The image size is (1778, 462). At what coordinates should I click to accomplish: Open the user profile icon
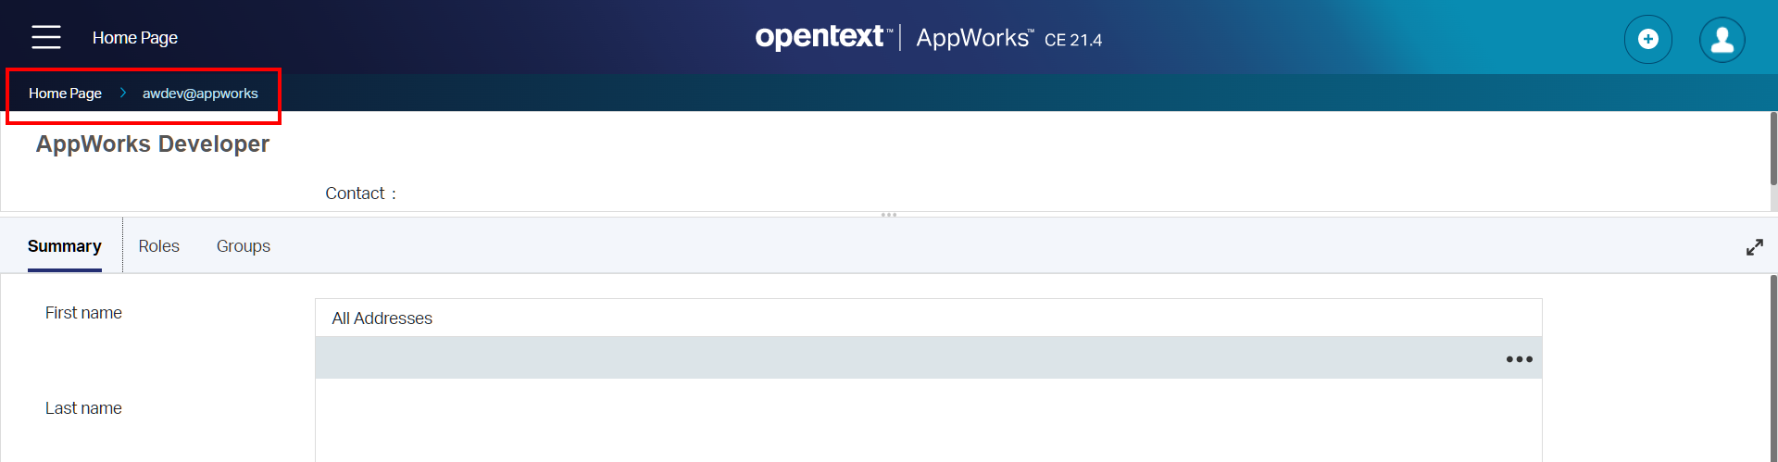point(1722,39)
